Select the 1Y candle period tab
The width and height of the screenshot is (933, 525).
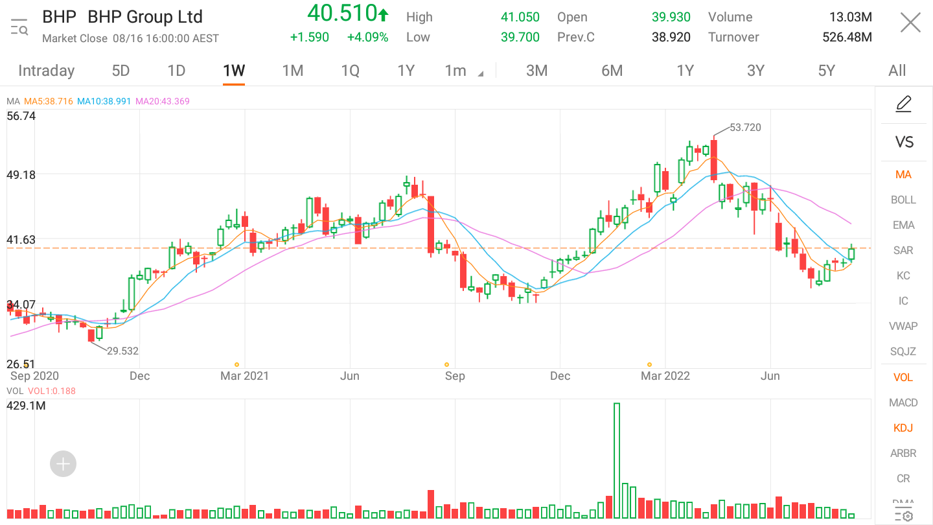[406, 71]
